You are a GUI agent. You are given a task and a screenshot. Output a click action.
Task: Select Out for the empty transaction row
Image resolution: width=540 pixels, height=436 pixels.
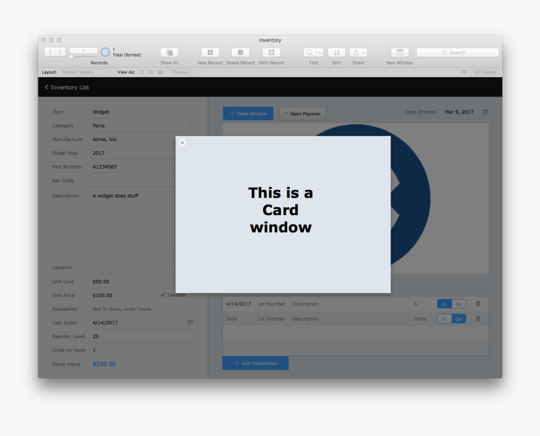point(459,319)
